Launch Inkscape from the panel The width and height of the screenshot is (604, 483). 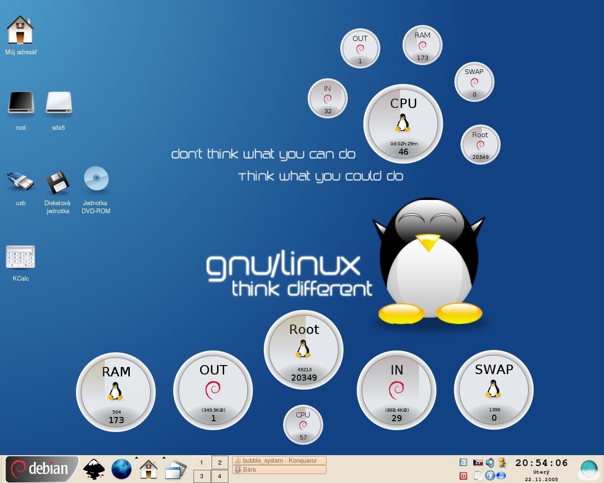94,469
